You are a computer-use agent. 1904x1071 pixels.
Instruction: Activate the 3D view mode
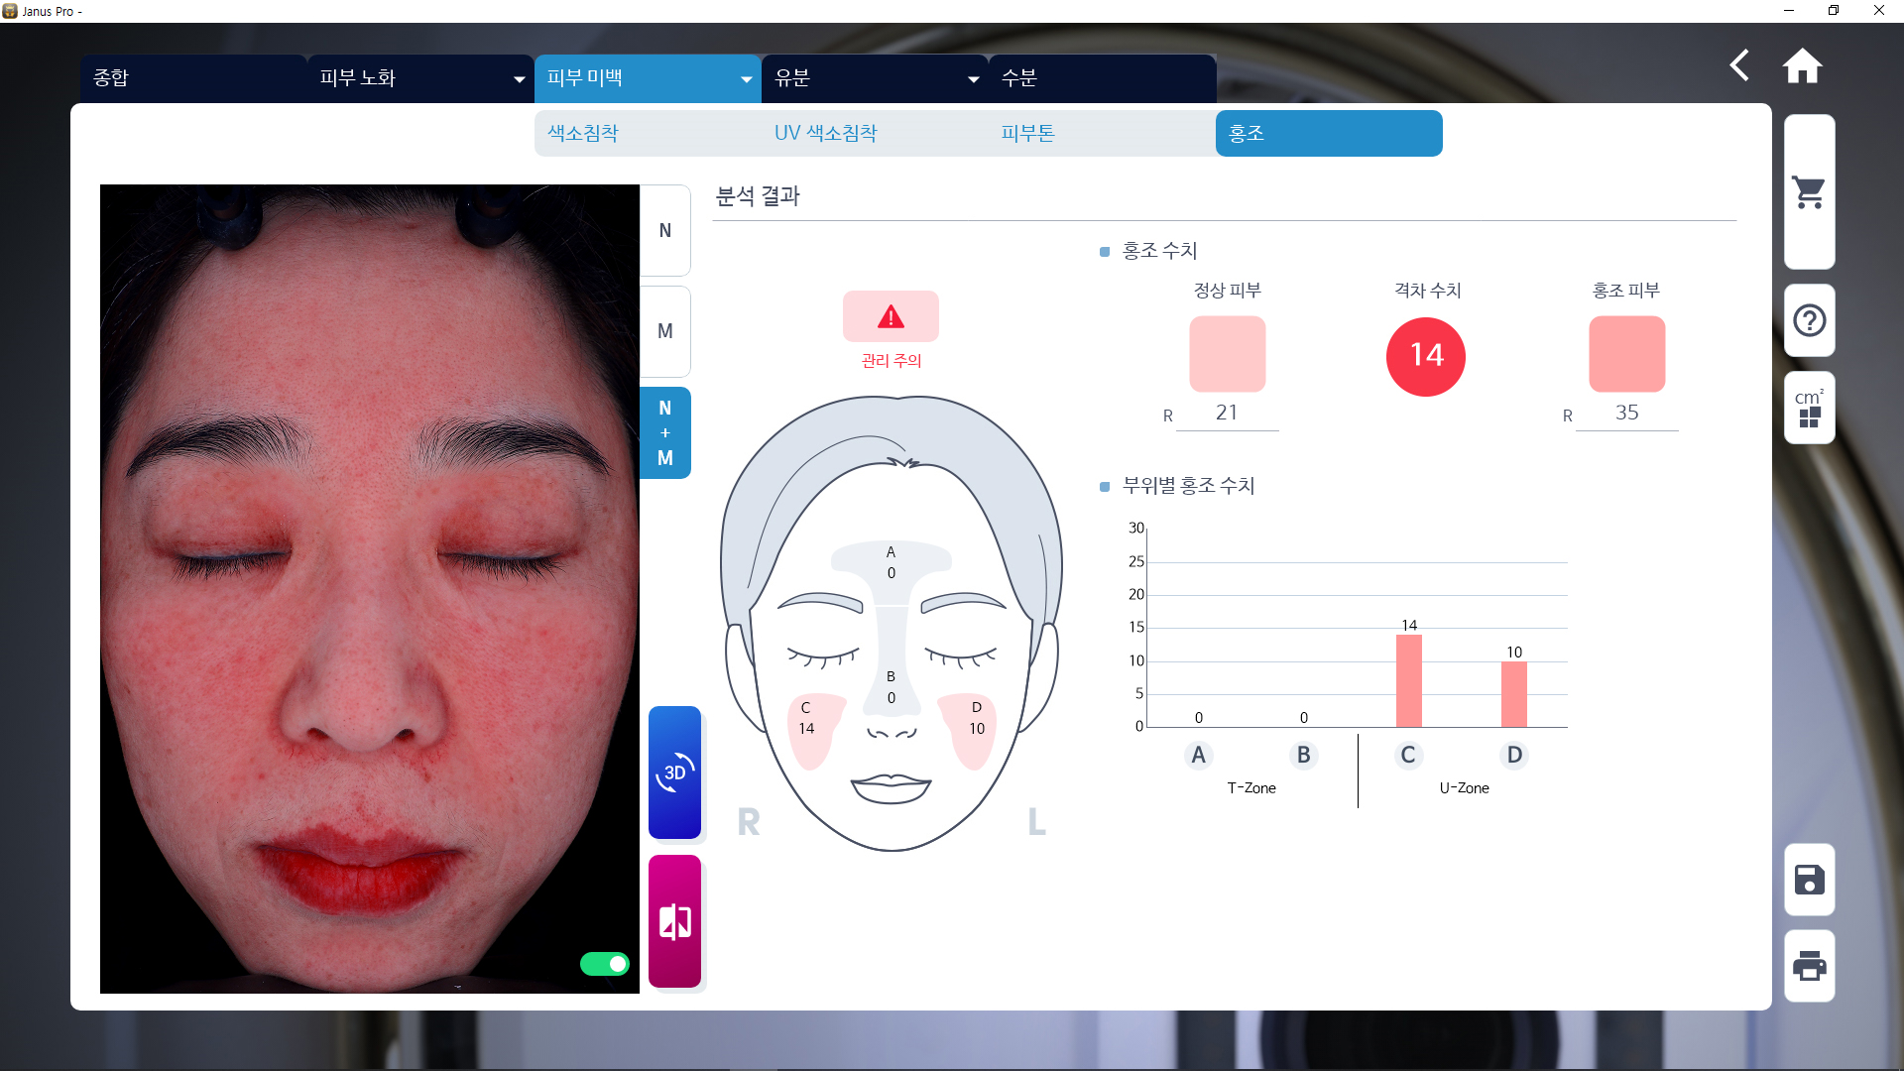tap(674, 773)
